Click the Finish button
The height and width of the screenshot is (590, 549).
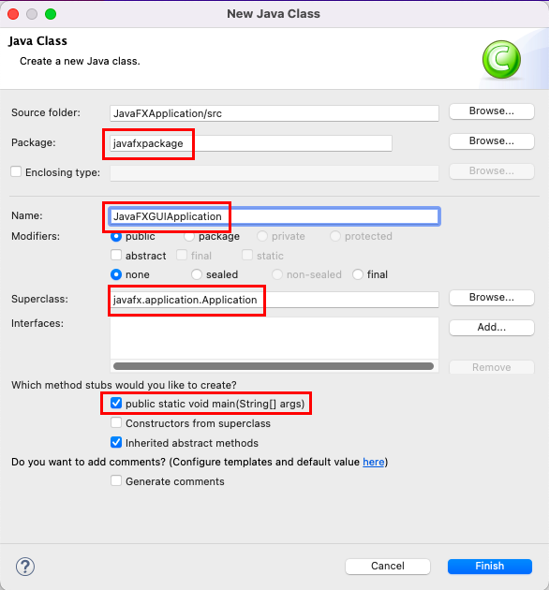coord(489,567)
